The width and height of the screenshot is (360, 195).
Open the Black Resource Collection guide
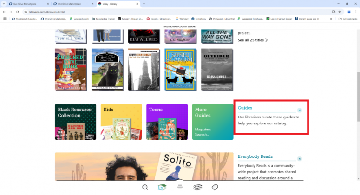75,122
